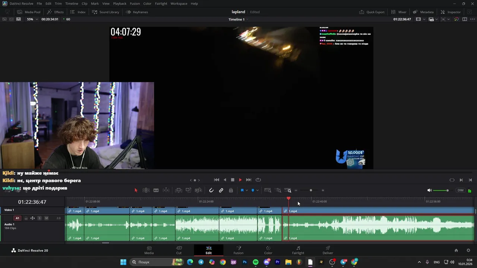The image size is (477, 268).
Task: Click Quick Export
Action: pos(372,12)
